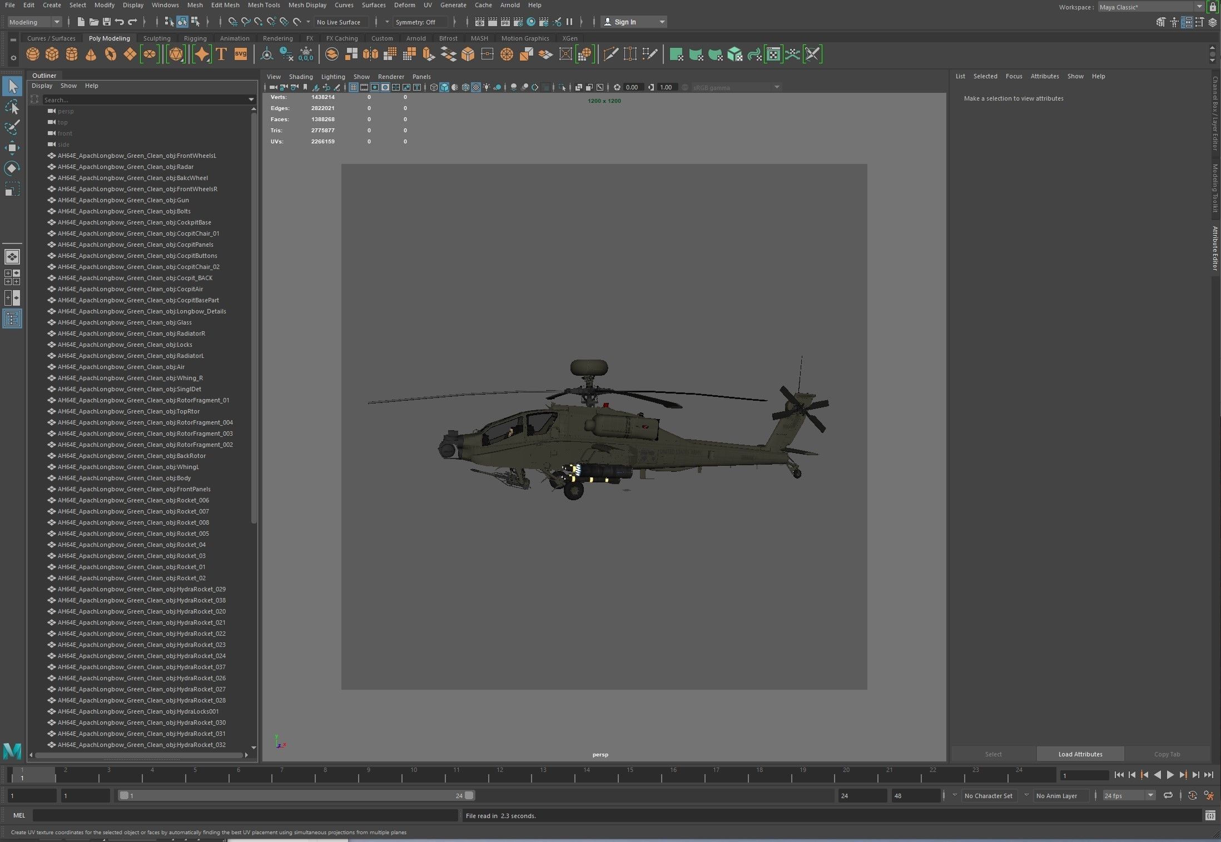Toggle wireframe on shaded in viewport
The image size is (1221, 842).
point(465,87)
